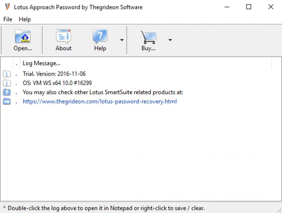Click the Log Message... column header

click(x=145, y=63)
